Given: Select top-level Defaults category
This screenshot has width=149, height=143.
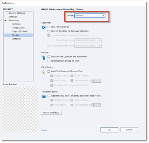Looking at the screenshot, I should pyautogui.click(x=13, y=17).
